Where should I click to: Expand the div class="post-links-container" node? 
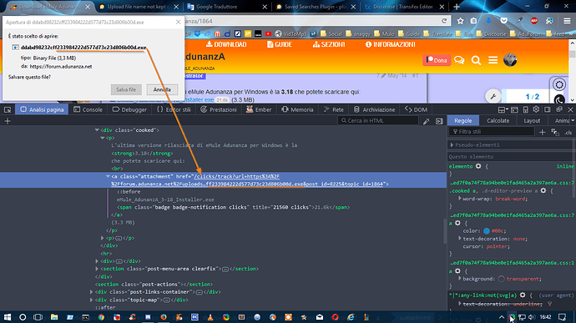coord(92,292)
